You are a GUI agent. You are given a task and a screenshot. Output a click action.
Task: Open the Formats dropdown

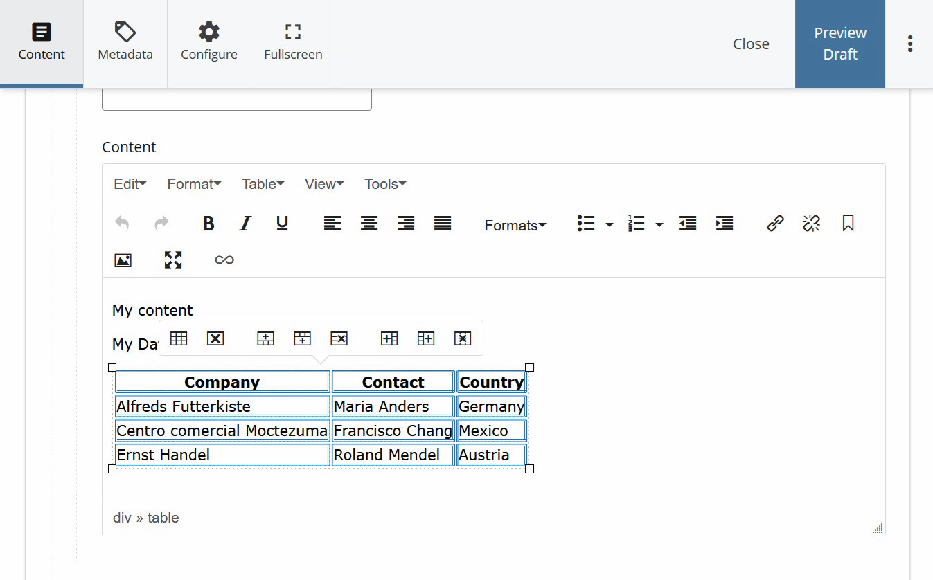point(515,226)
